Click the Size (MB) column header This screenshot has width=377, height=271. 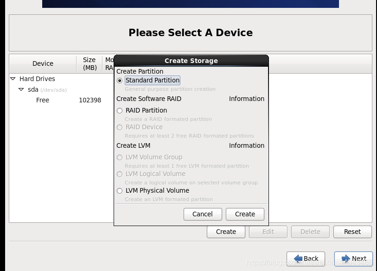tap(89, 63)
